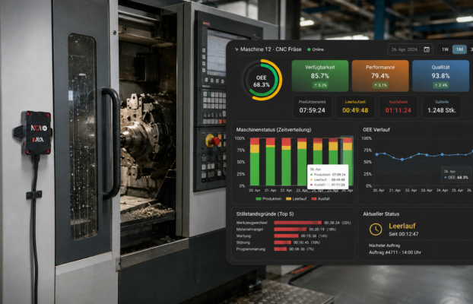
Task: Click the OEE: 68.3% tooltip in OEE Verlauf
Action: click(456, 175)
